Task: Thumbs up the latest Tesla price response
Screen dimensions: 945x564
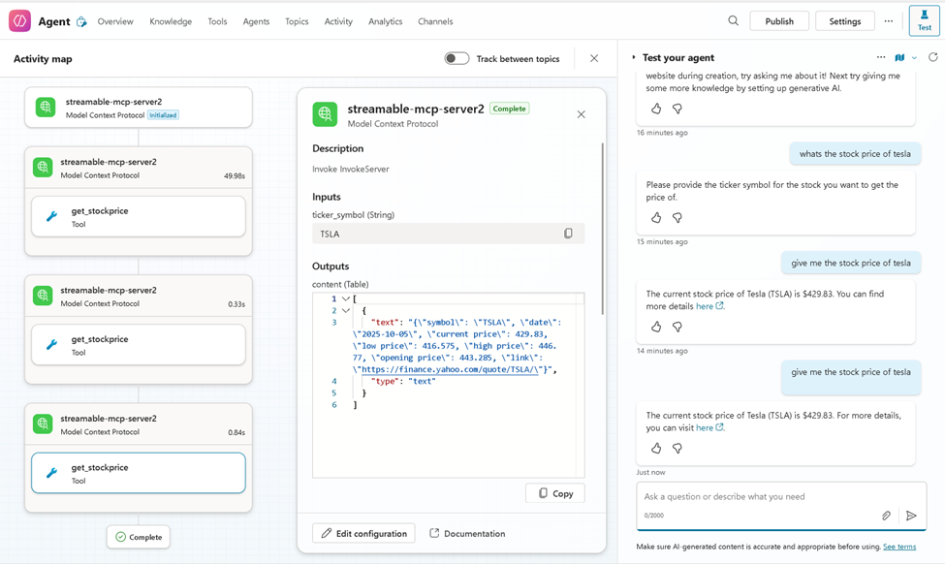Action: pos(656,449)
